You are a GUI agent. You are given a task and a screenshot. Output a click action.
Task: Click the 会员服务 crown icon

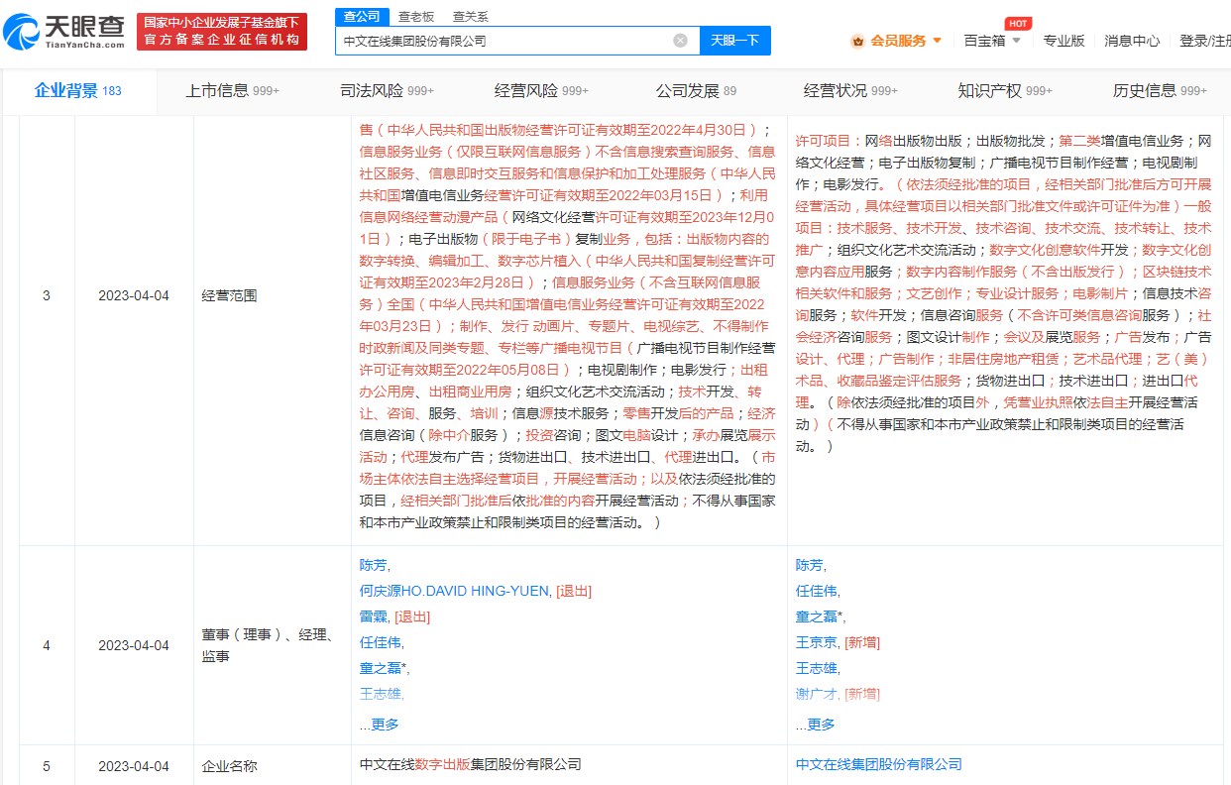(857, 41)
